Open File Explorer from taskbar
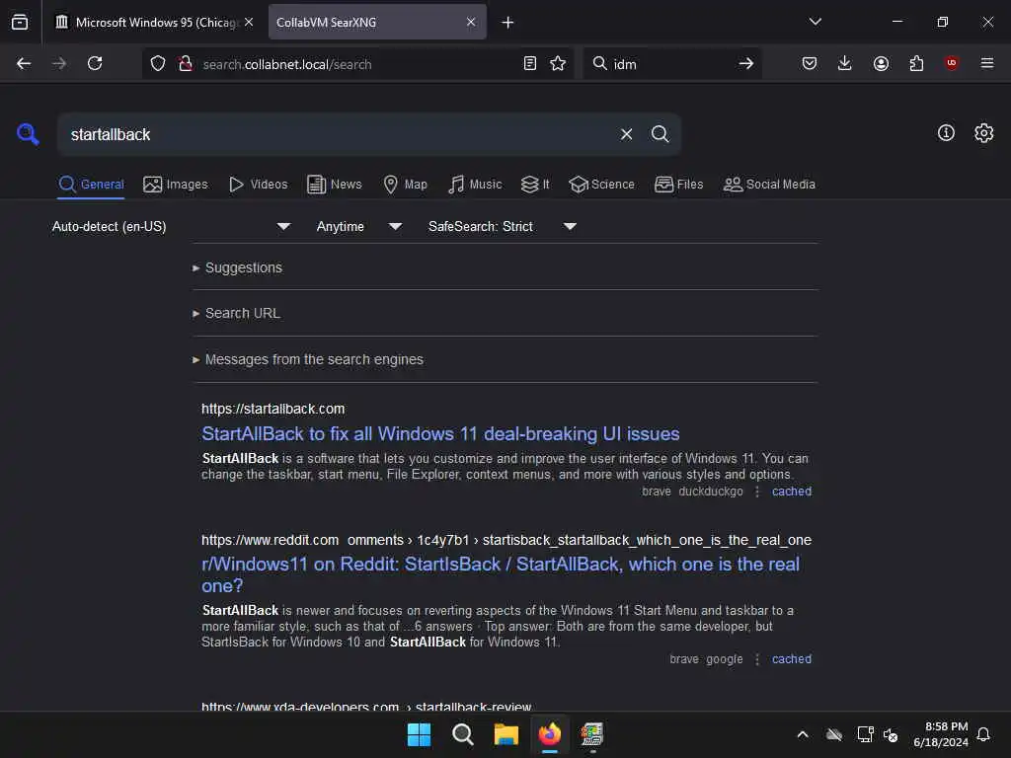This screenshot has width=1011, height=758. (x=506, y=734)
